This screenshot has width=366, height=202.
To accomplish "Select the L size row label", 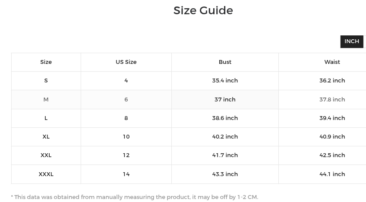I will coord(46,118).
